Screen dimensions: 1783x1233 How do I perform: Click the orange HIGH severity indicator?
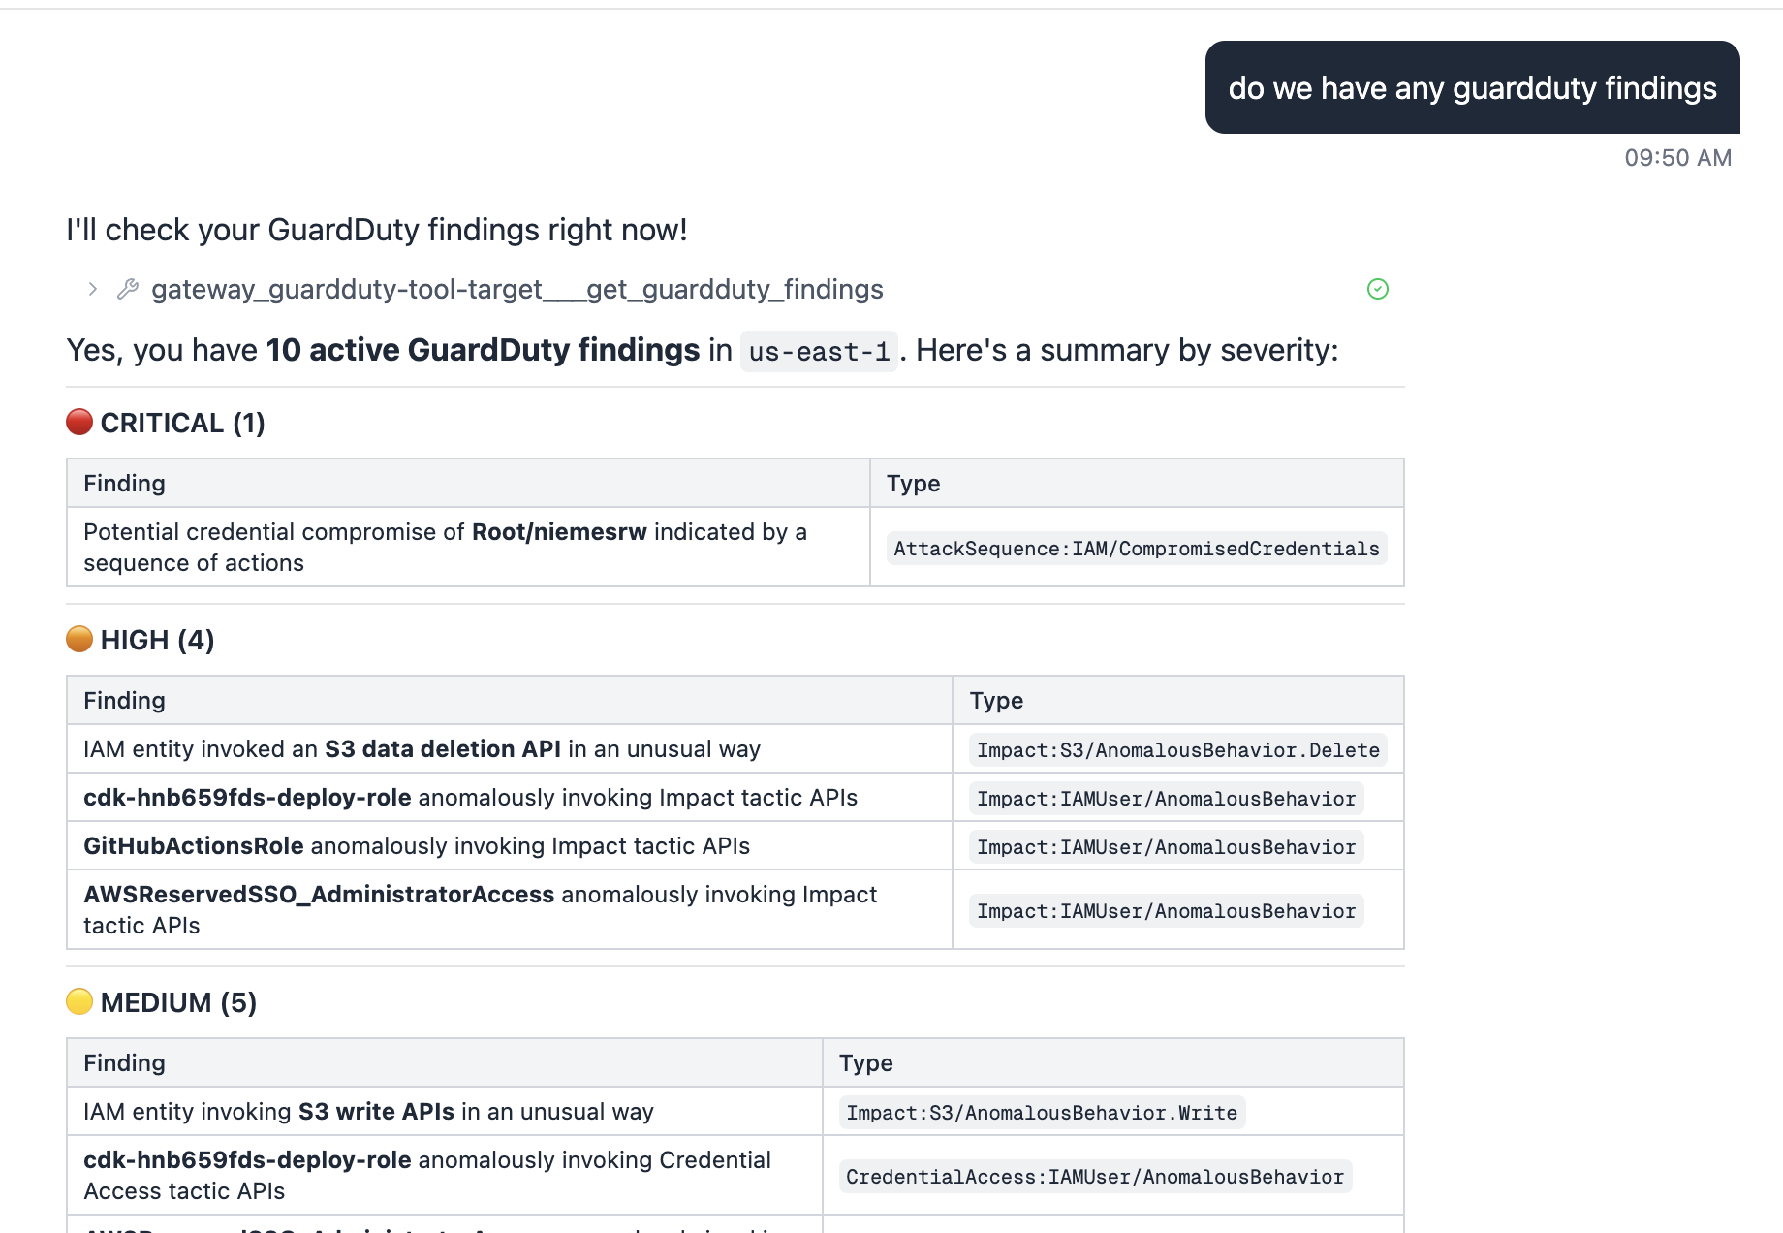click(78, 638)
